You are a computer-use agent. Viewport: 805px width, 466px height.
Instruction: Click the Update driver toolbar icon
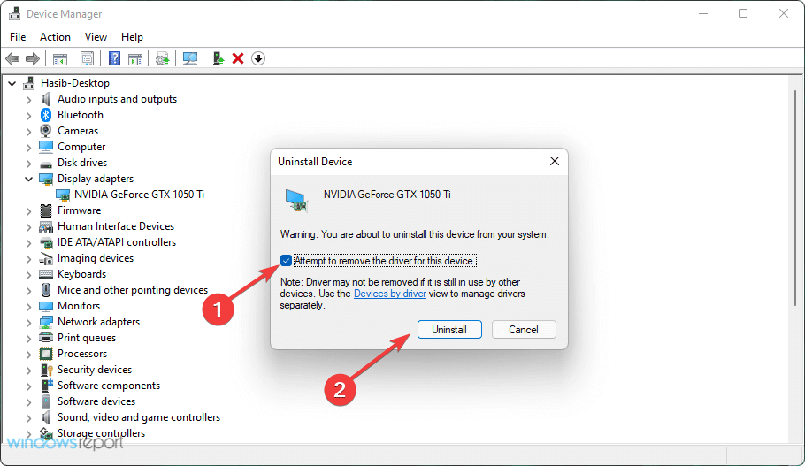(163, 58)
